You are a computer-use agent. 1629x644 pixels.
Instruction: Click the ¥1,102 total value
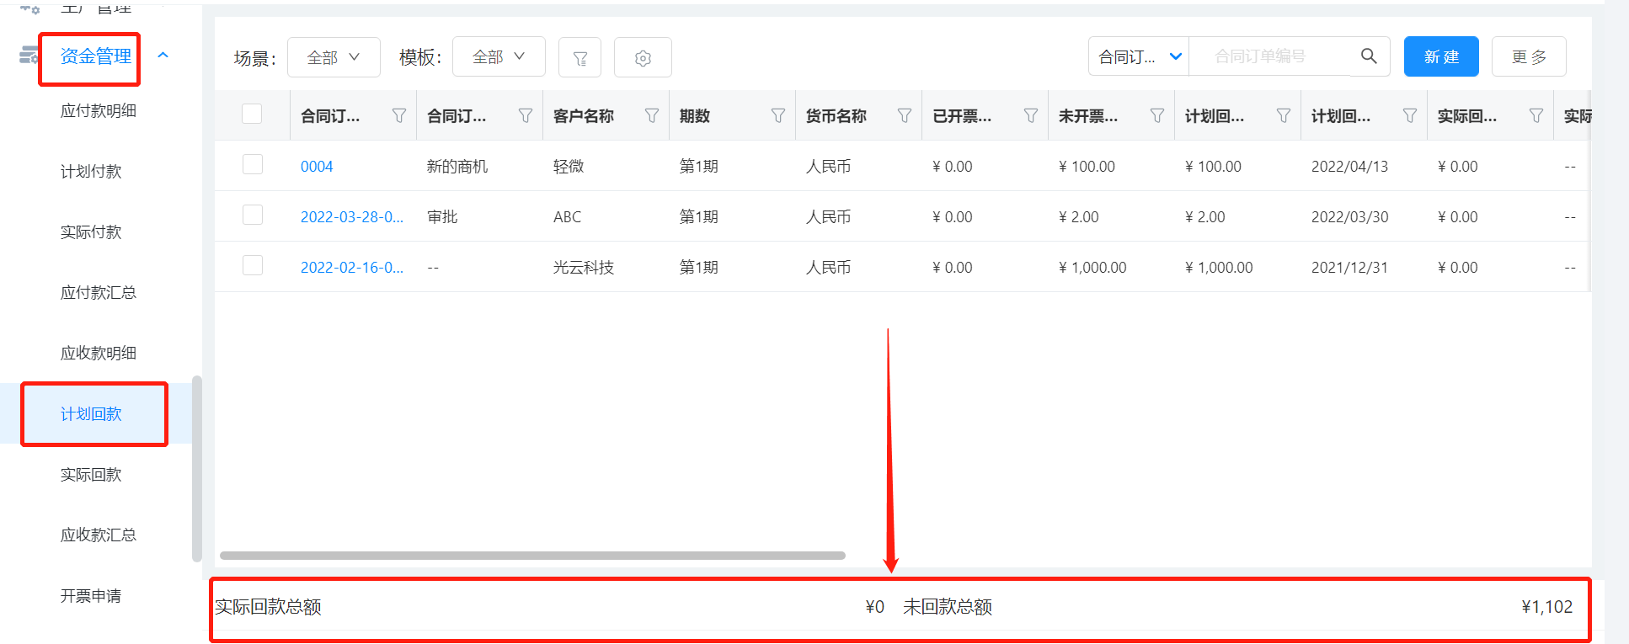[1547, 607]
